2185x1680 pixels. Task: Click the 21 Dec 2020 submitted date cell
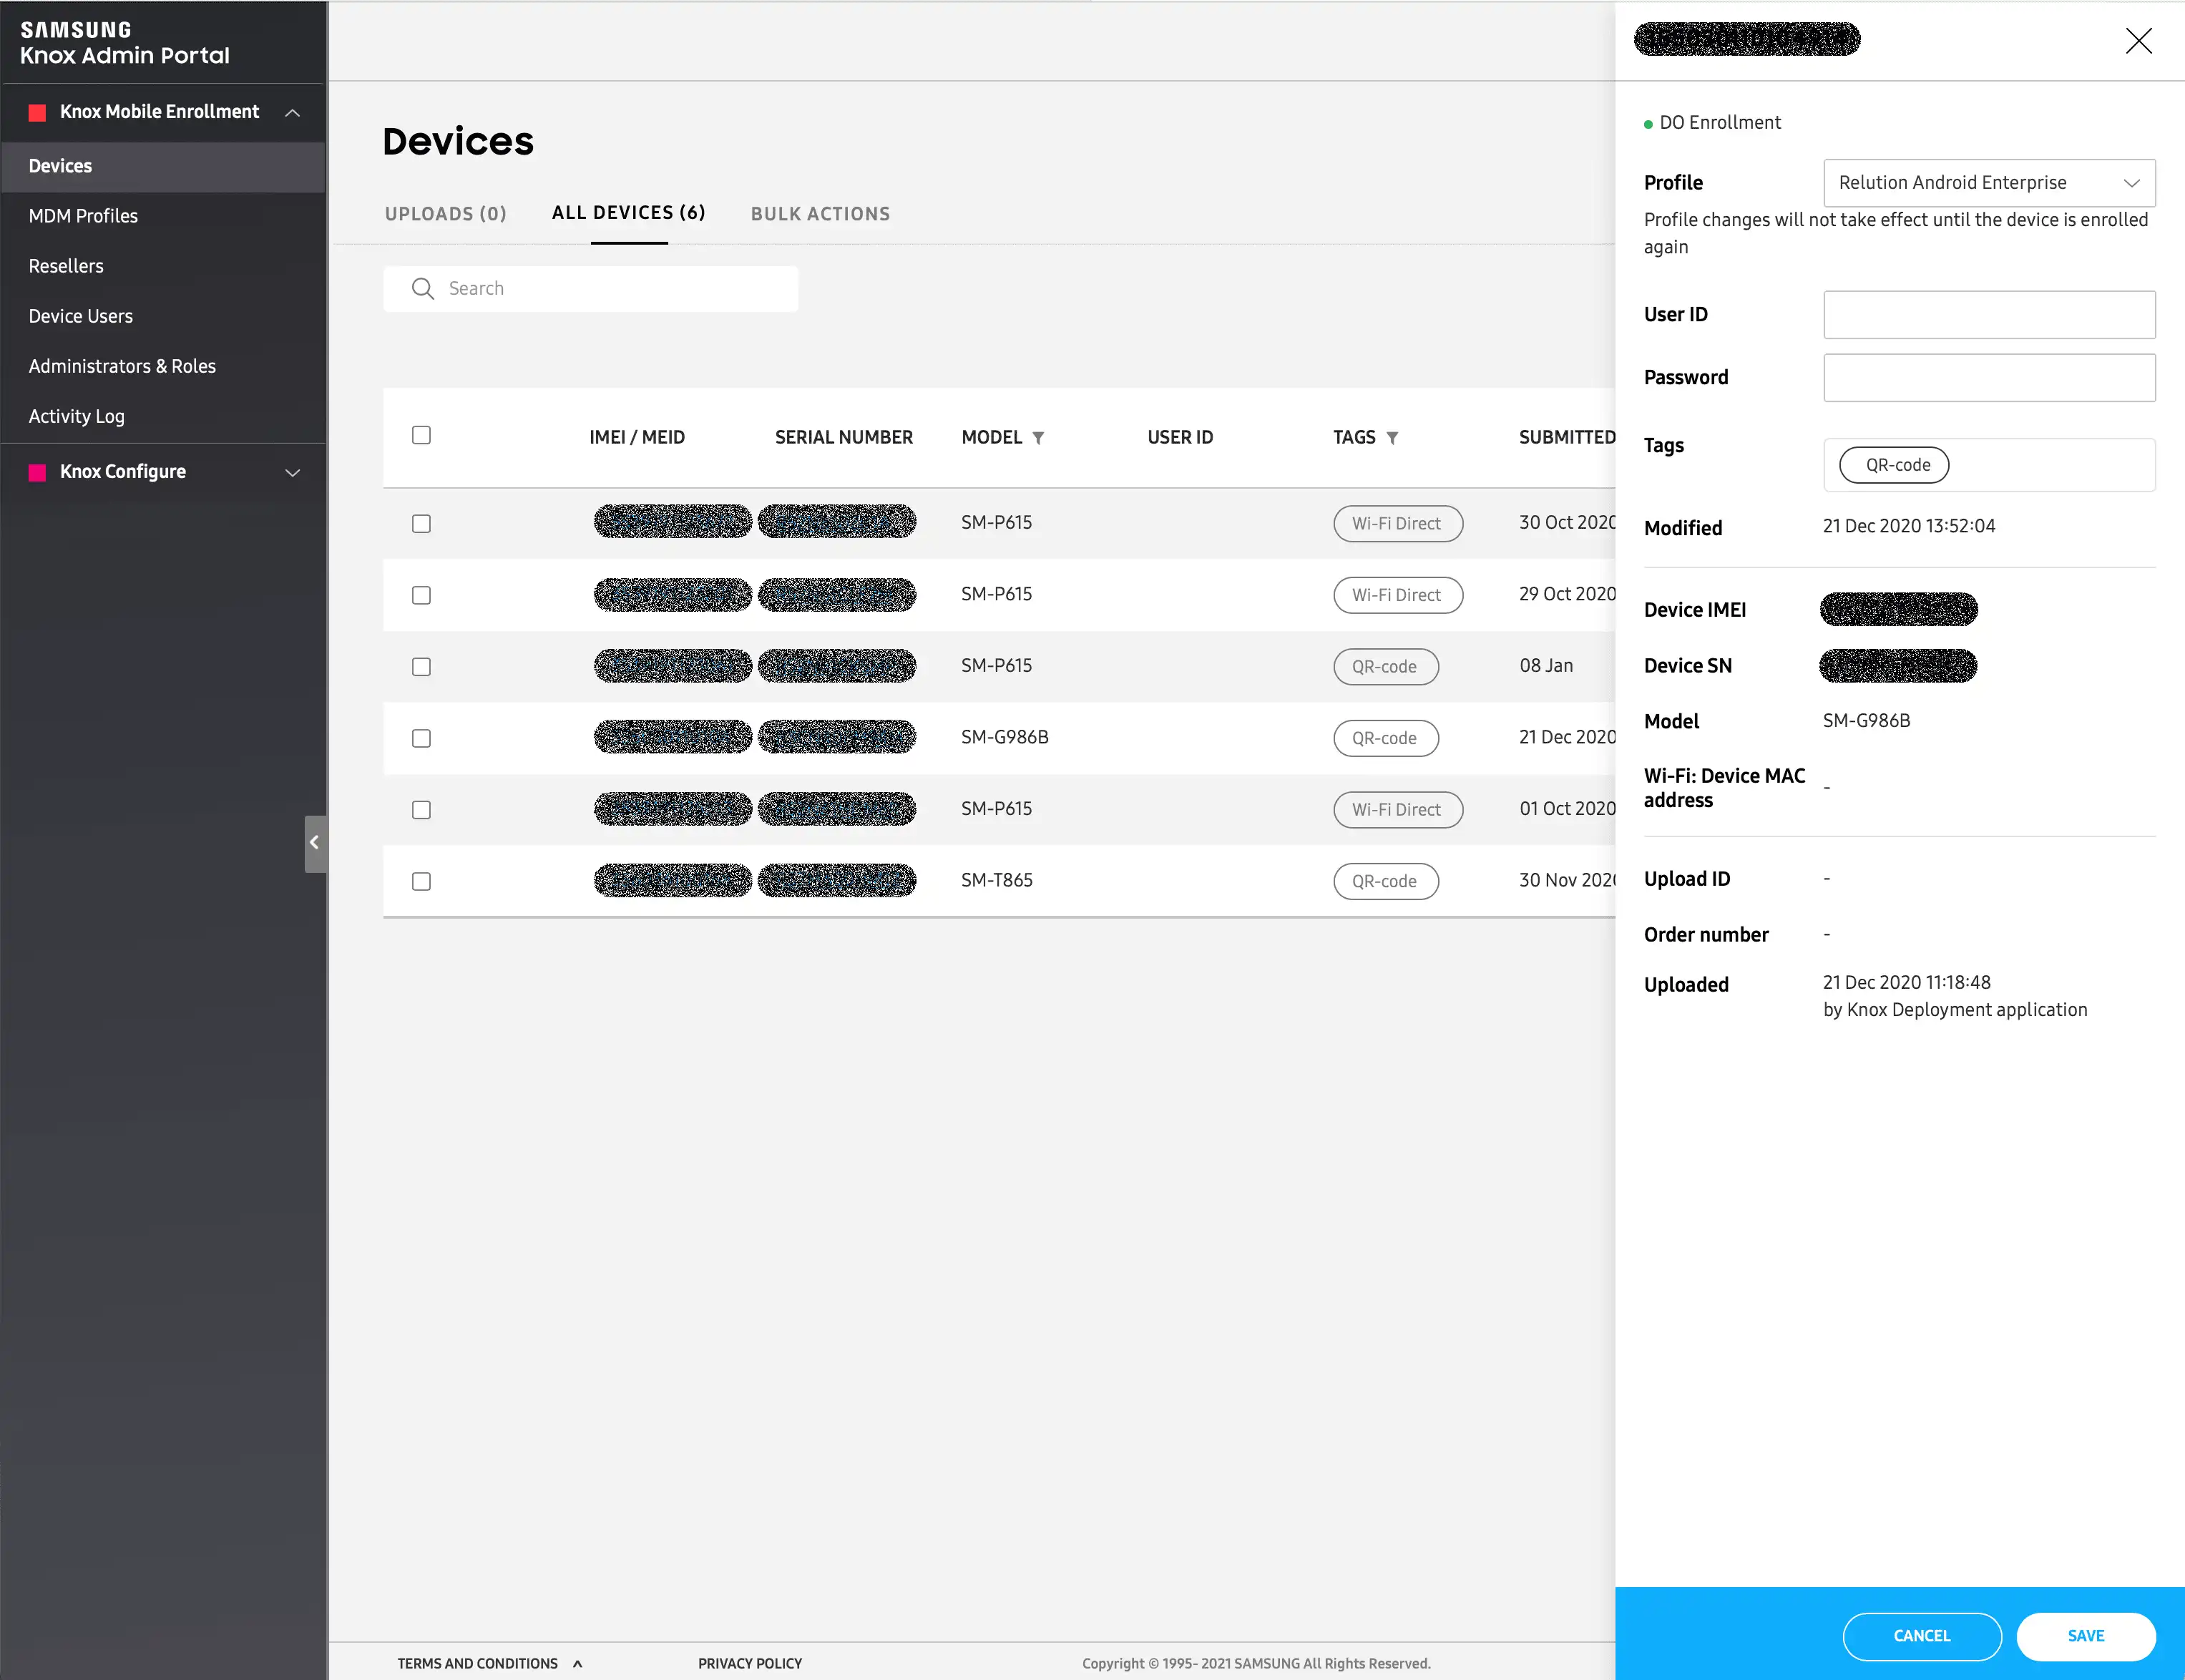[x=1566, y=738]
